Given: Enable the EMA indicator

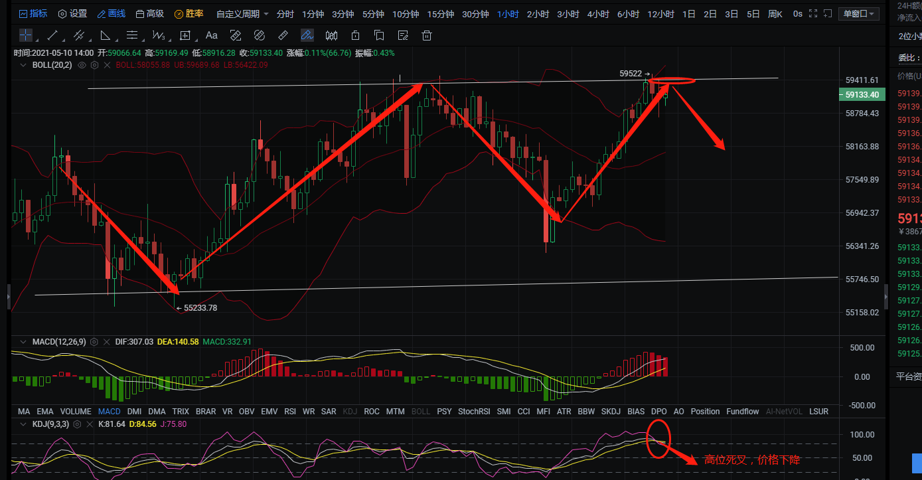Looking at the screenshot, I should 45,412.
